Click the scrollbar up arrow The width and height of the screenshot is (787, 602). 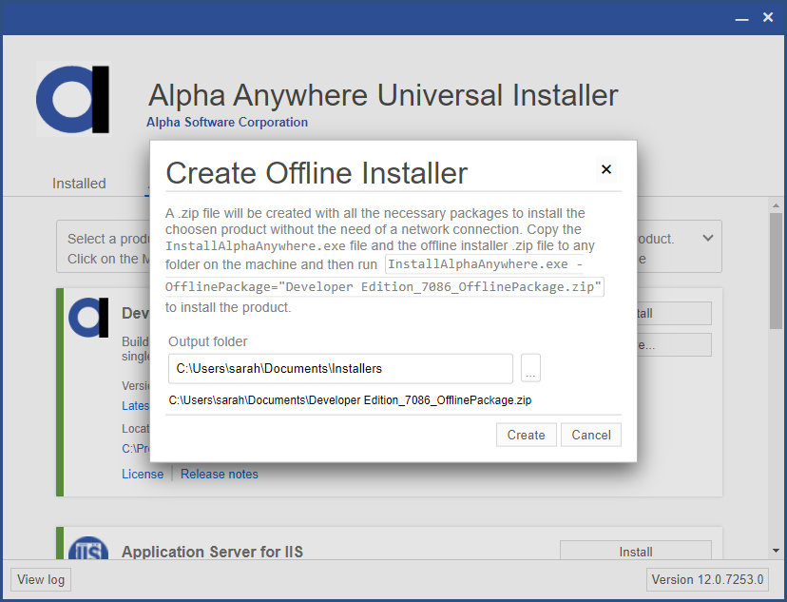pyautogui.click(x=776, y=205)
